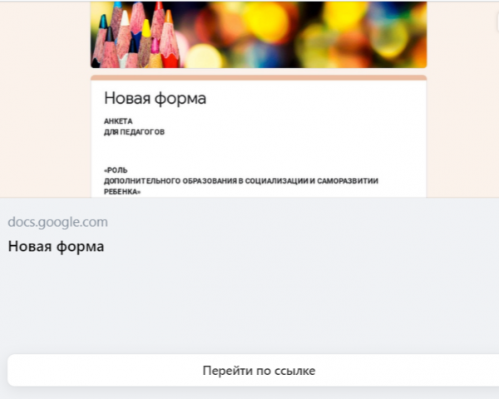Click the yellow pencil tip in banner
The image size is (499, 399).
tap(146, 27)
